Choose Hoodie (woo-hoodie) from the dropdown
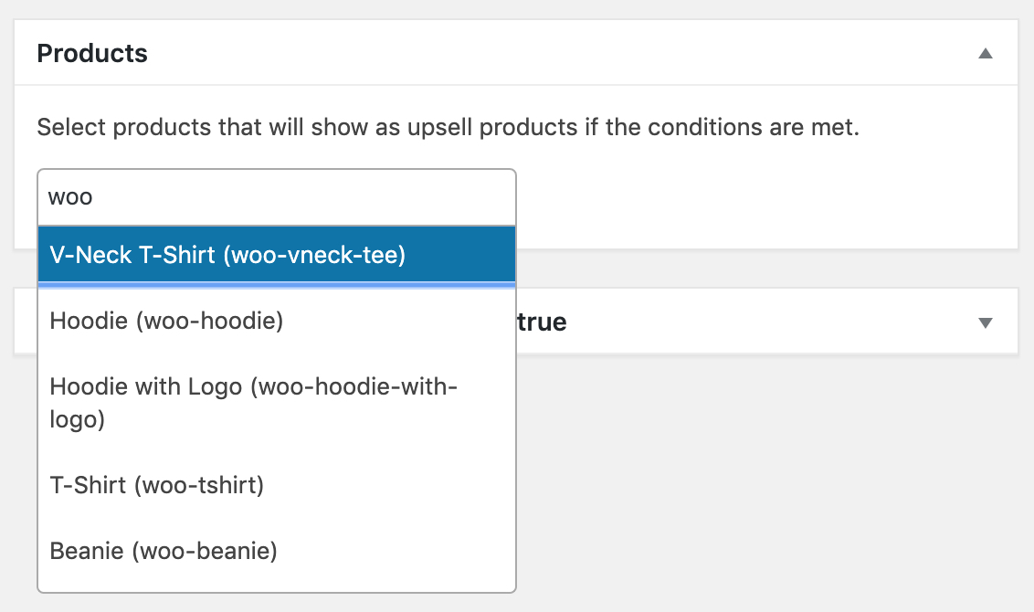 coord(164,321)
